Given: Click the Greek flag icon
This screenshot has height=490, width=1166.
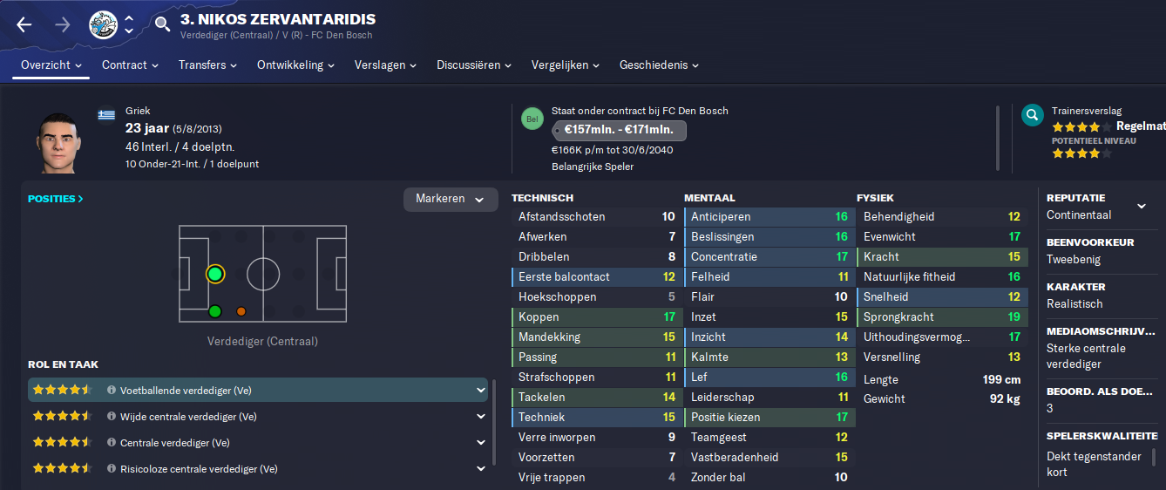Looking at the screenshot, I should click(107, 114).
